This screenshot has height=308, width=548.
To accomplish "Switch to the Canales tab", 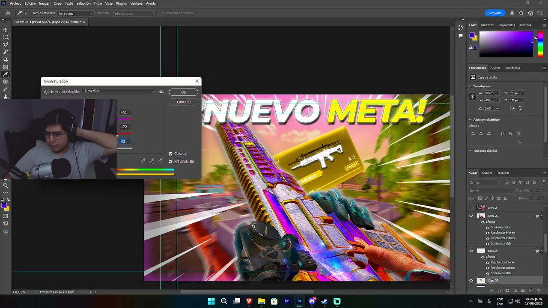I will coord(487,173).
